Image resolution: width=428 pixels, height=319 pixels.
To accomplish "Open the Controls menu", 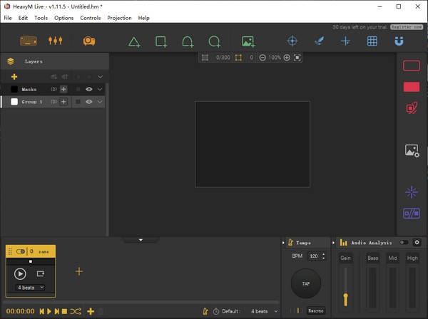I will click(x=91, y=17).
